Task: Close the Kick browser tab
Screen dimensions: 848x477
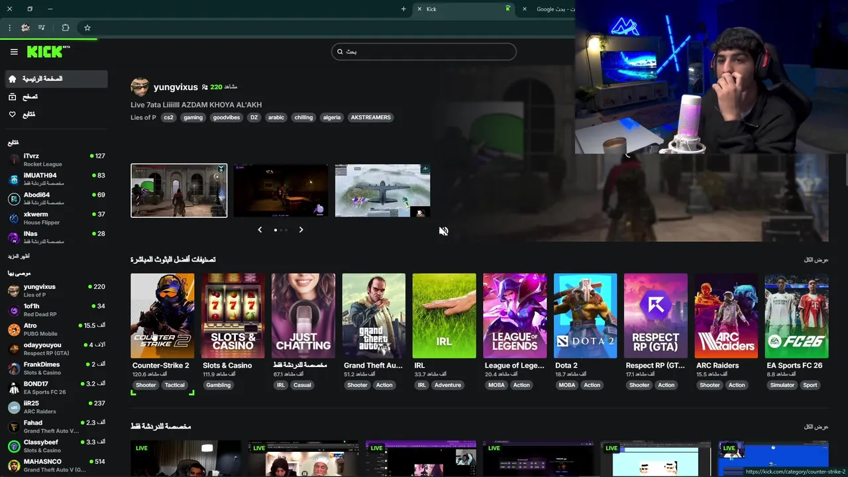Action: point(419,9)
